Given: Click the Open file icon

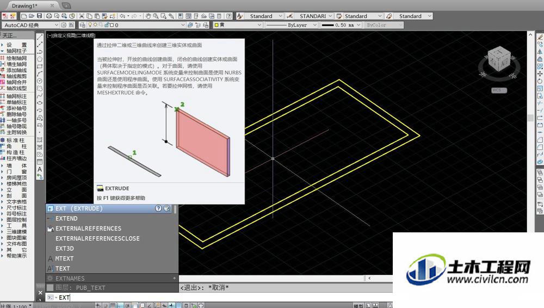Looking at the screenshot, I should point(32,16).
